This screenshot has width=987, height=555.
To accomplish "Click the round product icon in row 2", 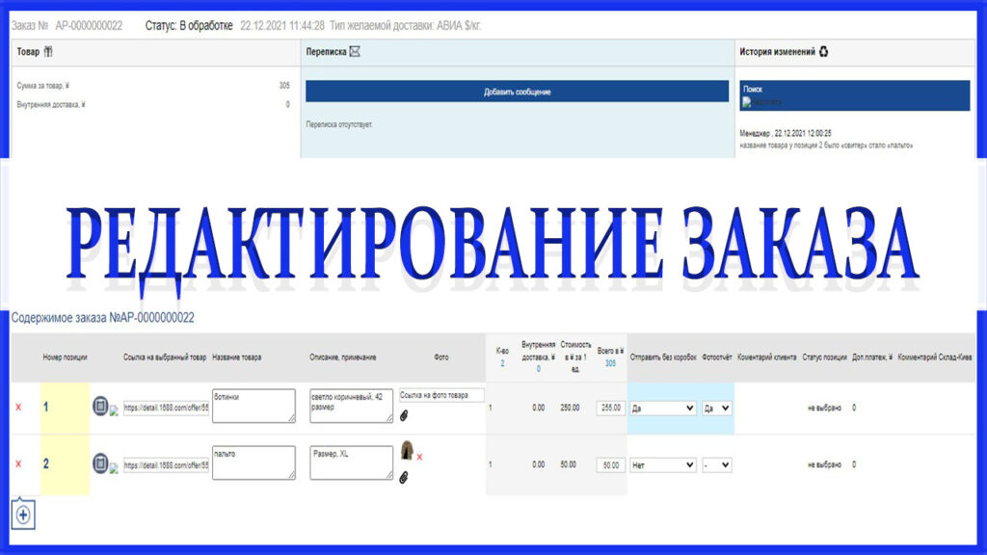I will coord(100,464).
